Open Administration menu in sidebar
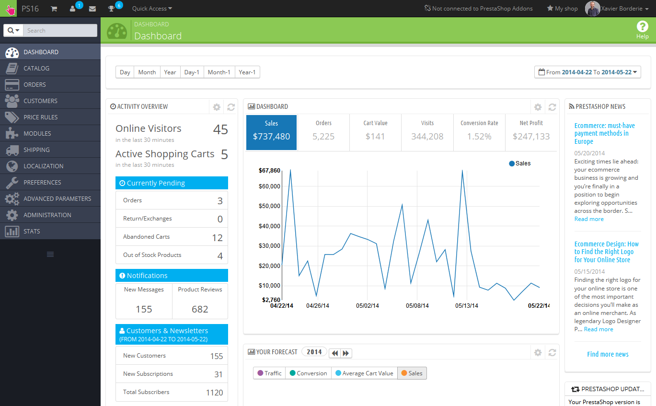Screen dimensions: 656x406 point(50,215)
